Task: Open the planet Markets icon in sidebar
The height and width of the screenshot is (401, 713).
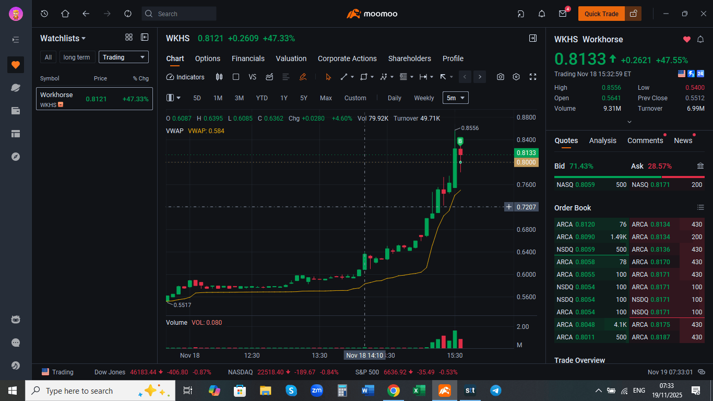Action: click(x=16, y=88)
